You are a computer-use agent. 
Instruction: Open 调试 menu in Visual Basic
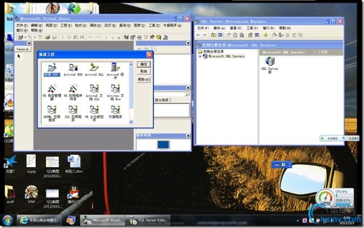(95, 25)
